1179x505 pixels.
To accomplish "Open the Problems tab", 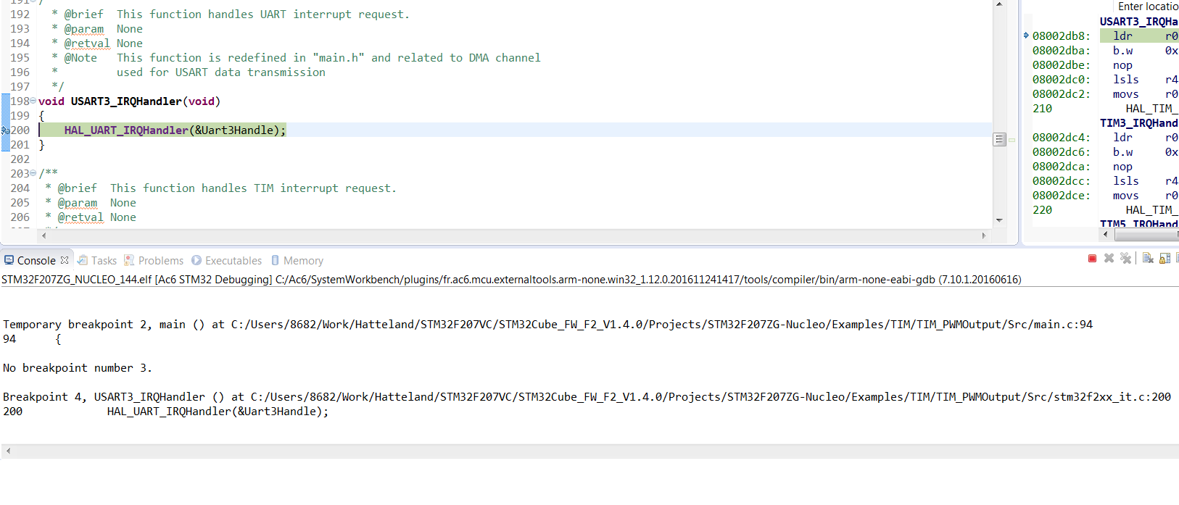I will [x=154, y=261].
